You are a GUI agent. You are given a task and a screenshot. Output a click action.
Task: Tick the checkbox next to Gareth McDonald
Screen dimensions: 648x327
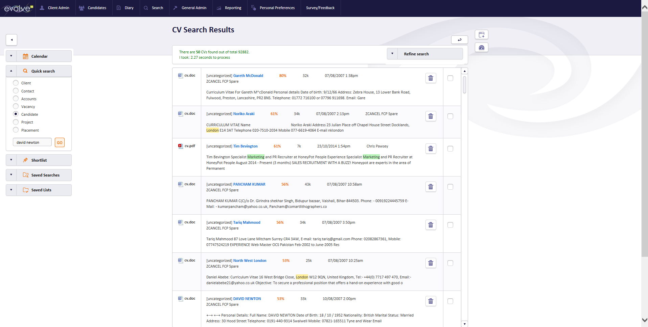[450, 78]
